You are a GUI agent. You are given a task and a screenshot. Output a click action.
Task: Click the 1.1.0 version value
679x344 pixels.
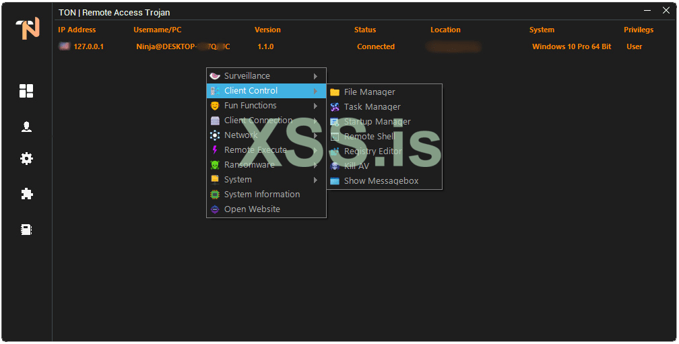[265, 46]
